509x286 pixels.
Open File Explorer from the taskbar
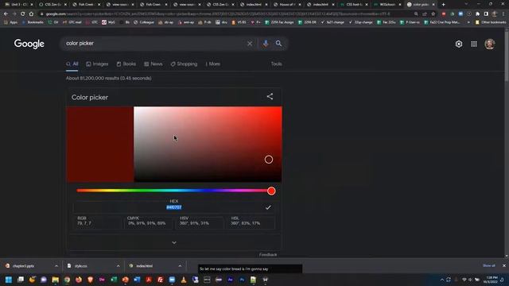click(56, 280)
